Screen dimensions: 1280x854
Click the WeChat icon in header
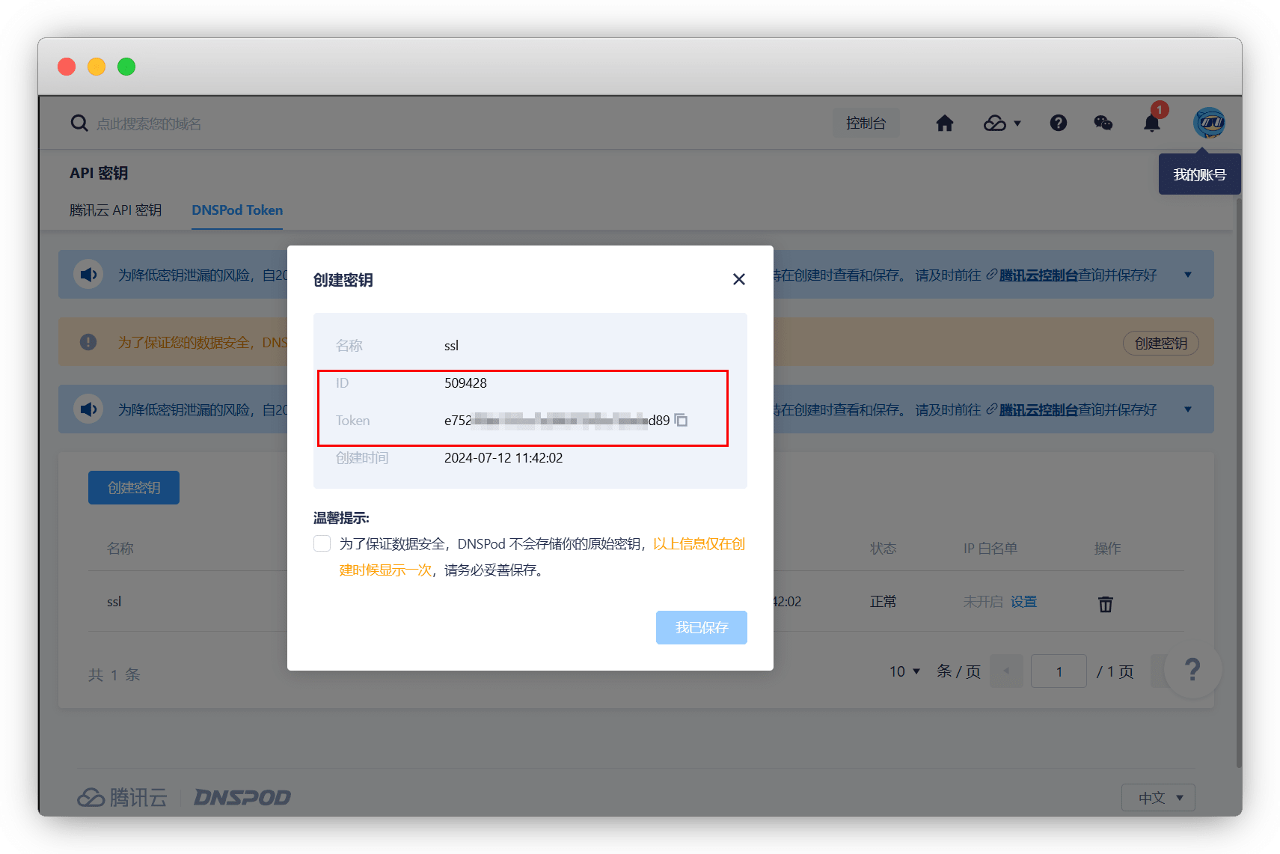(x=1103, y=123)
